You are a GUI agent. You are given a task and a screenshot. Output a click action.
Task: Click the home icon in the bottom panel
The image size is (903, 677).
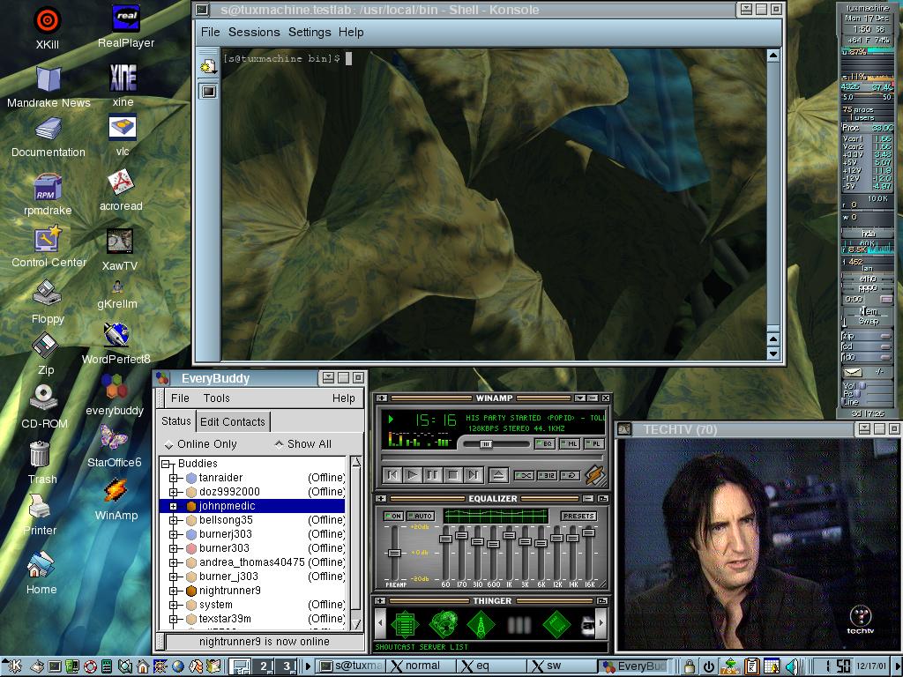click(x=143, y=666)
